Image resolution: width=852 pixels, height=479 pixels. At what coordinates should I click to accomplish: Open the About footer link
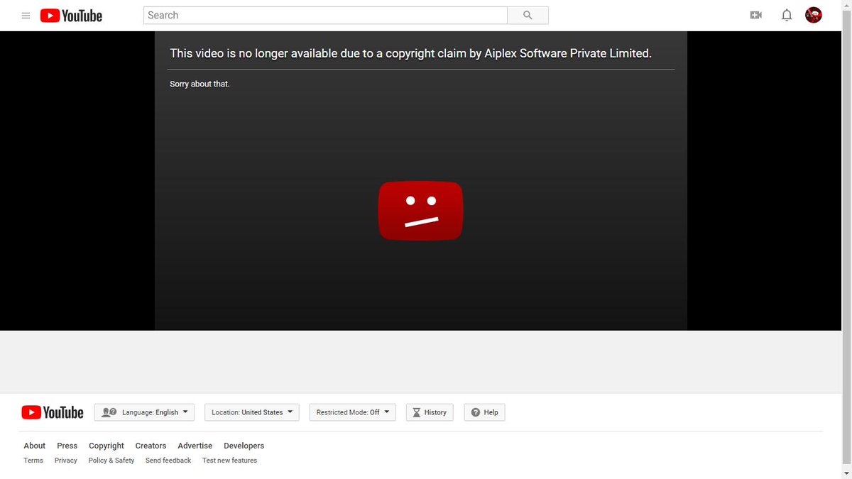35,446
